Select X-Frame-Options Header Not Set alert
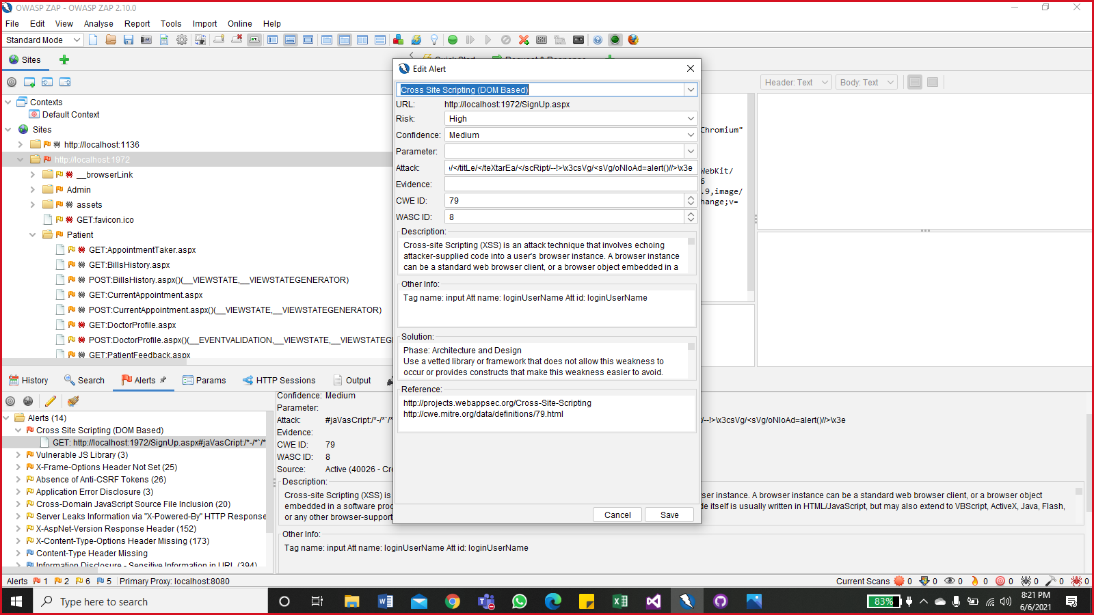The height and width of the screenshot is (615, 1094). (x=107, y=467)
